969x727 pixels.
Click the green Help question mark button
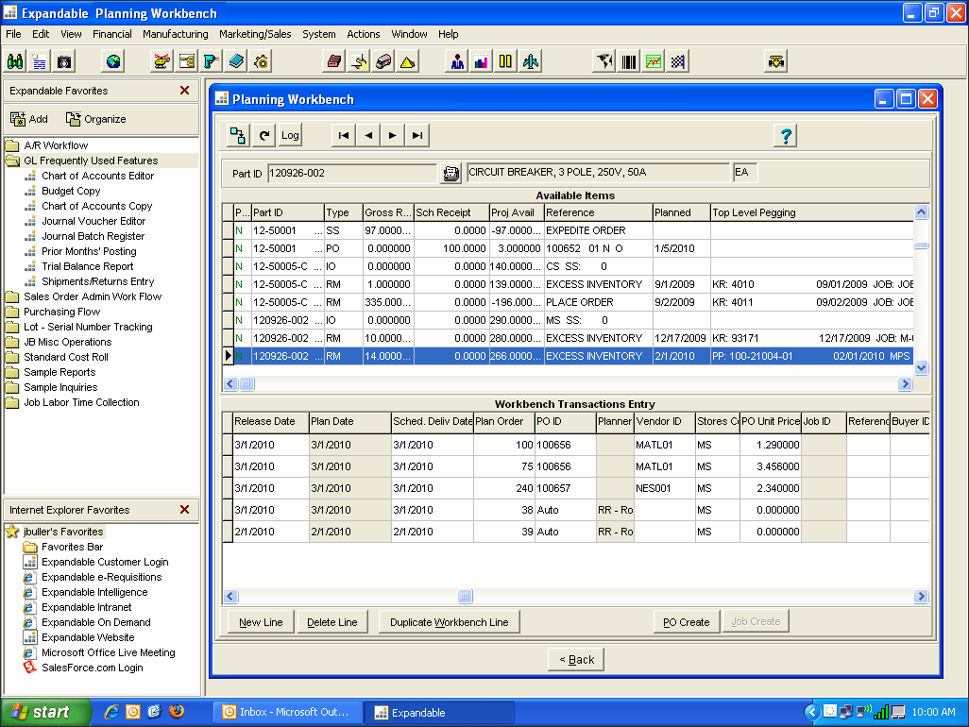pyautogui.click(x=785, y=135)
